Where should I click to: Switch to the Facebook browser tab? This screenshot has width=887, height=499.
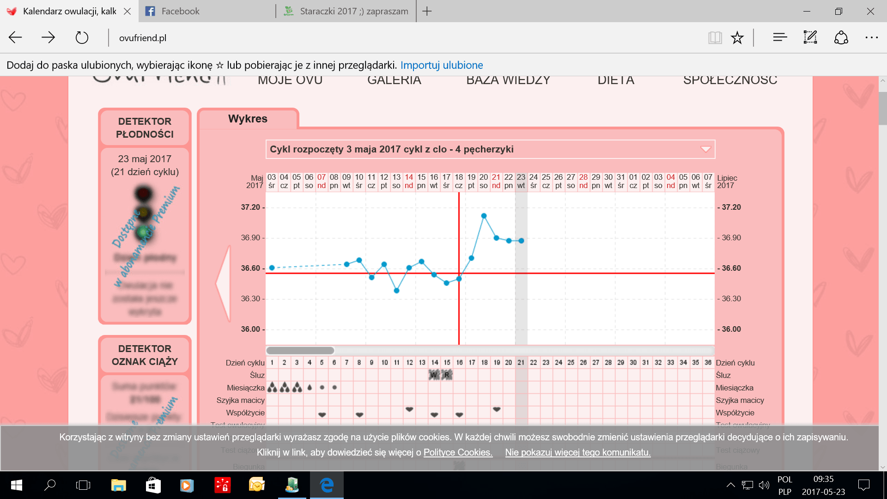pyautogui.click(x=207, y=11)
